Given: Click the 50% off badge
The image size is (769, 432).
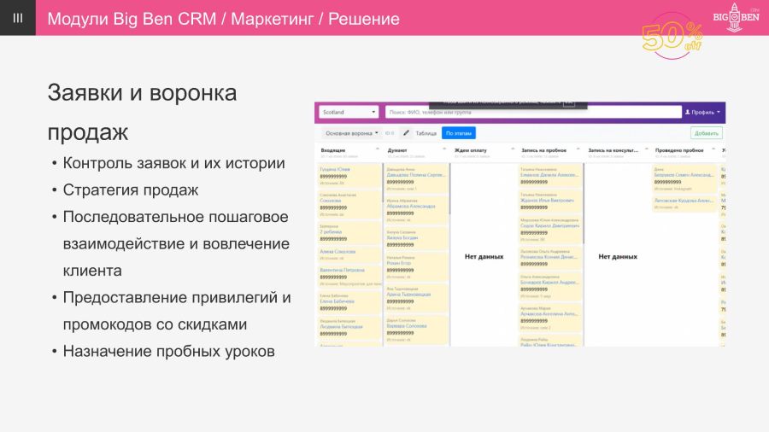Looking at the screenshot, I should [672, 37].
